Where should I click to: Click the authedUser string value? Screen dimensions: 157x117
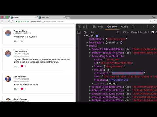(x=116, y=39)
